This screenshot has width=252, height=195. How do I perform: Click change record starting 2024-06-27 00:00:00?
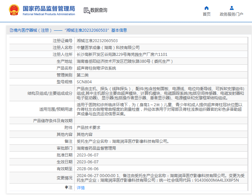(x=161, y=178)
